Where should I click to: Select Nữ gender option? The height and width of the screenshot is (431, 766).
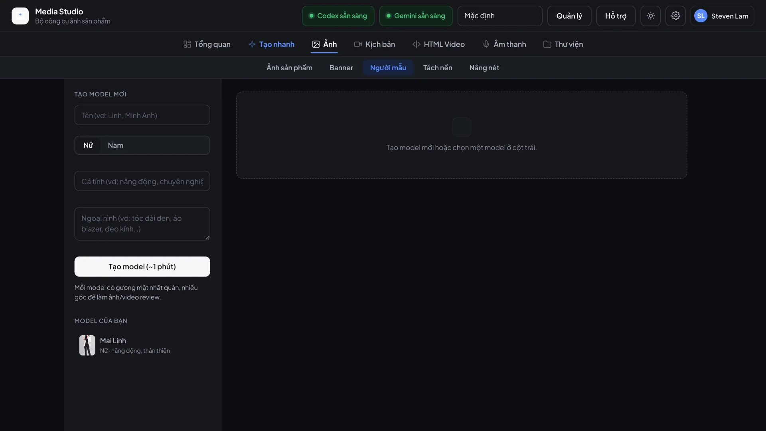(x=88, y=145)
